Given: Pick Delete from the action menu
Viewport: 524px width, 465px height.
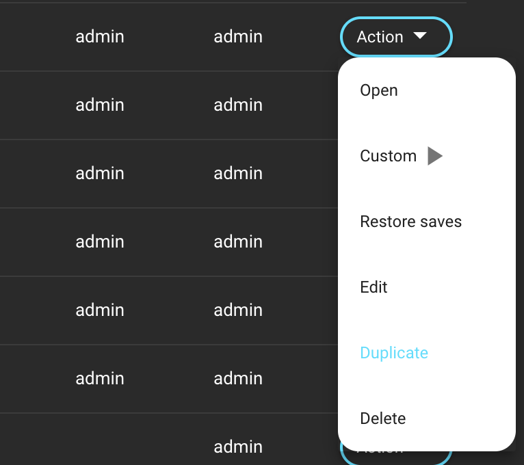Looking at the screenshot, I should (383, 418).
